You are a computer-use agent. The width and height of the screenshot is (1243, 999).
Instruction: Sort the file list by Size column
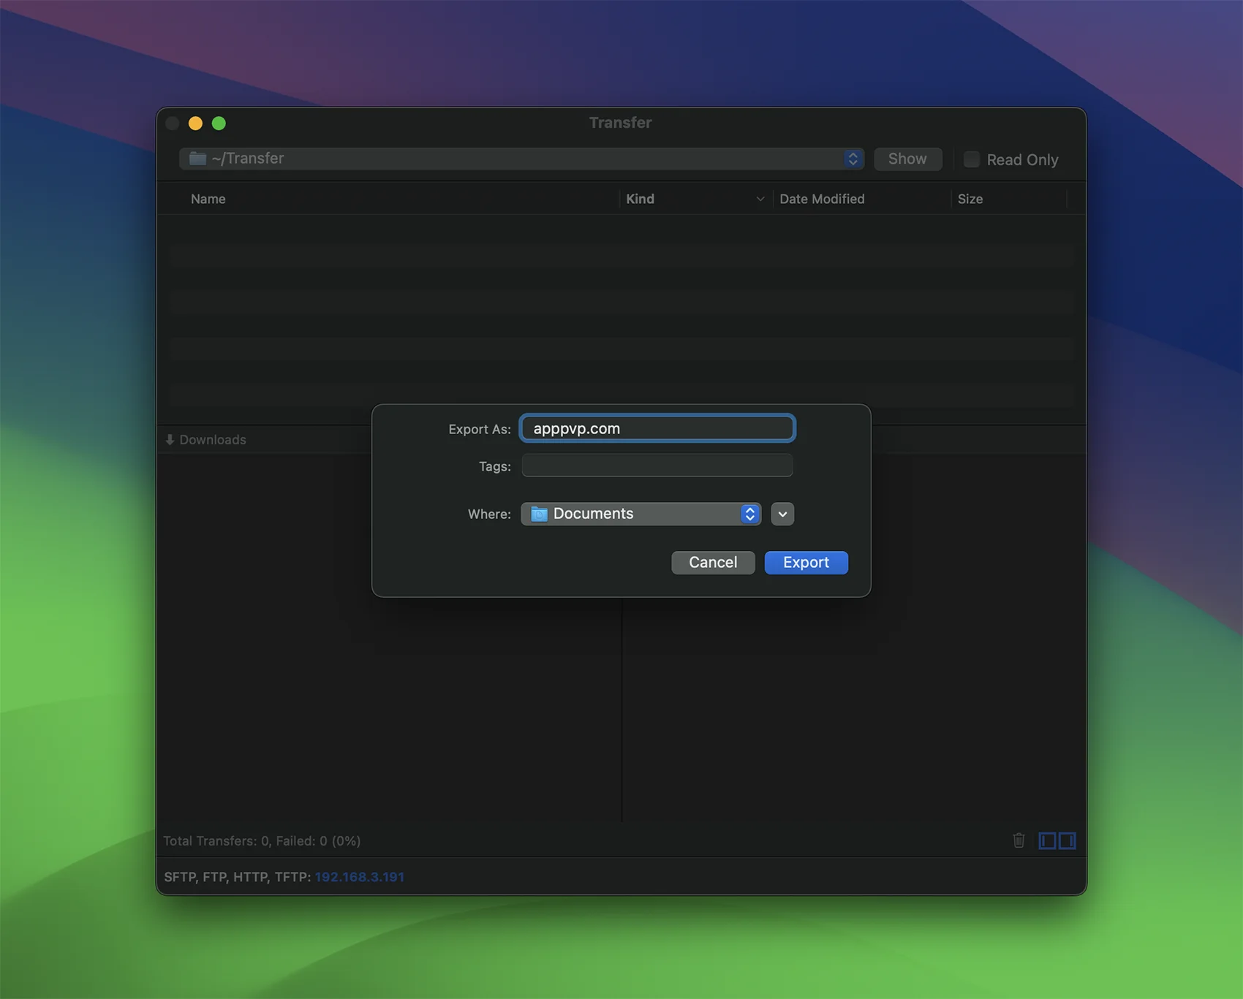(970, 199)
